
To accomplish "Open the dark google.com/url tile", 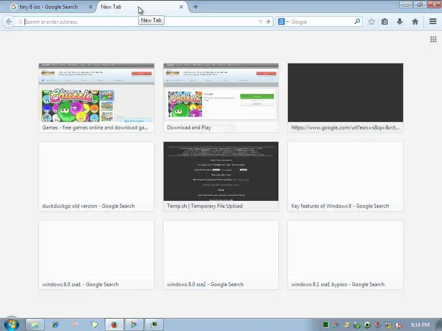I will [345, 98].
